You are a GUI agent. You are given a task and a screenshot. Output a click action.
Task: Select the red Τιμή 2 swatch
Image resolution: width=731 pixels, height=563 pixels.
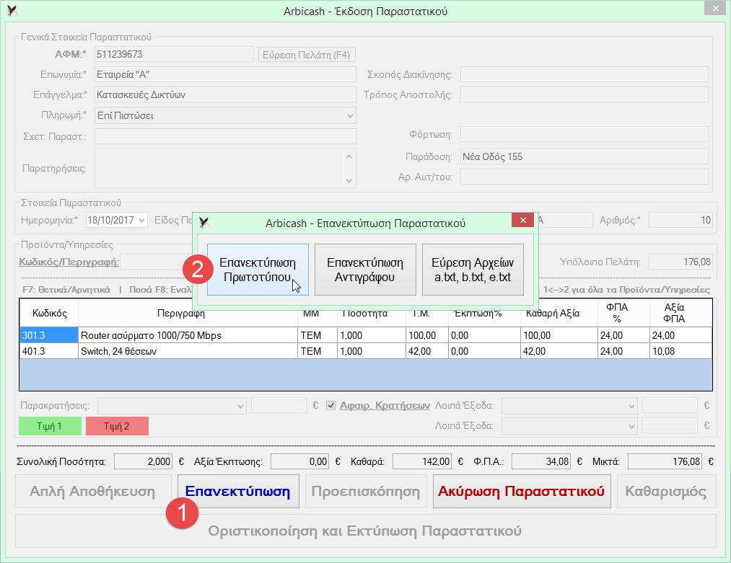point(117,426)
